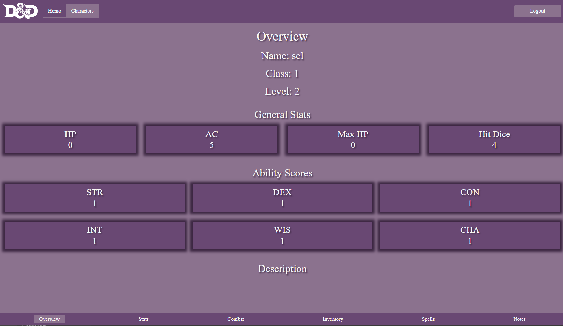The height and width of the screenshot is (326, 563).
Task: Open the Combat tab
Action: pyautogui.click(x=236, y=319)
